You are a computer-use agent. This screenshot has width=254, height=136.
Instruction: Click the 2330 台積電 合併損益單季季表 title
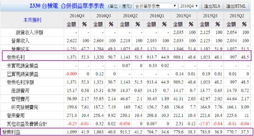coord(67,6)
